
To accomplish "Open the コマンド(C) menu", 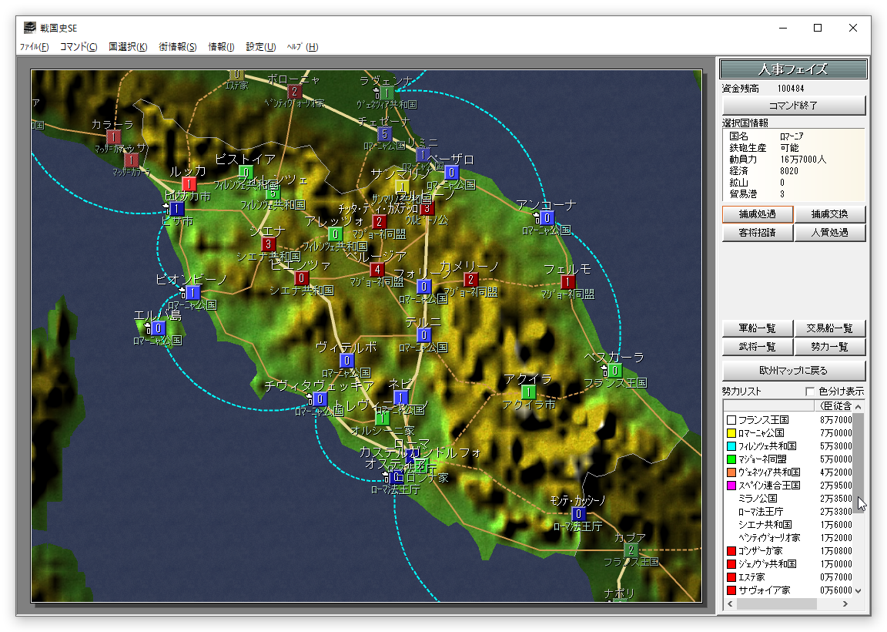I will pyautogui.click(x=79, y=47).
